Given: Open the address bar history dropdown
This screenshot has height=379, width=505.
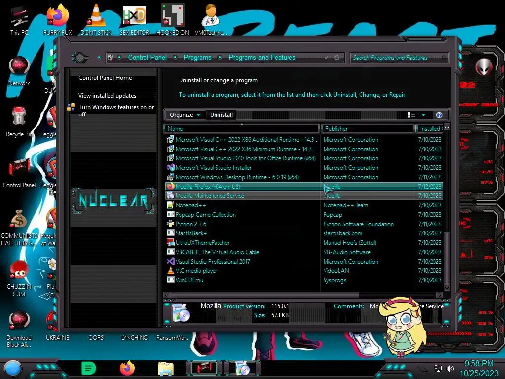Looking at the screenshot, I should 326,58.
